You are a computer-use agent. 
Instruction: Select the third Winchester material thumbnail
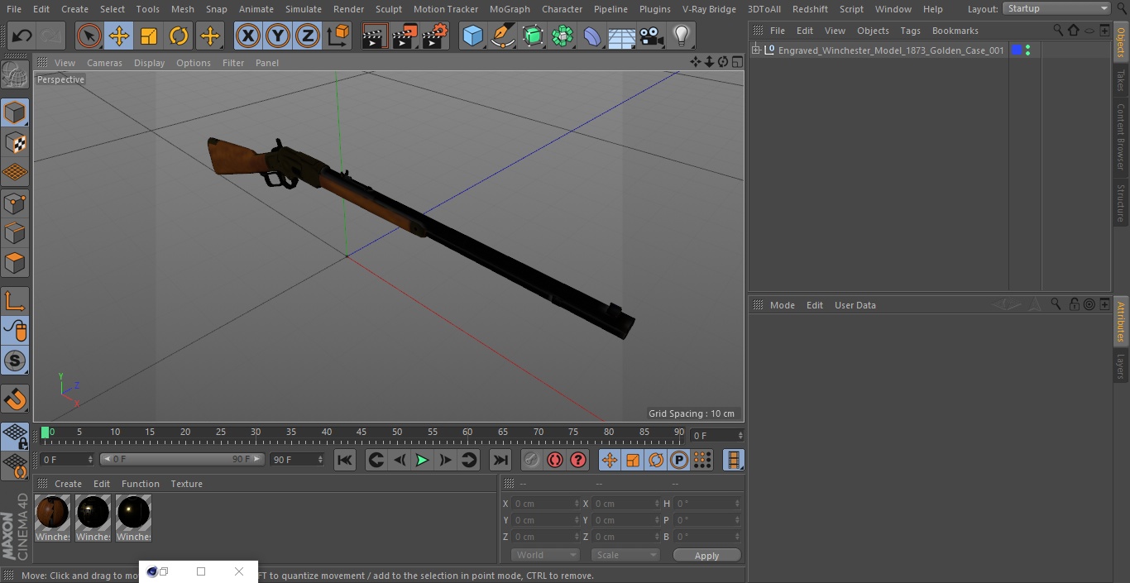click(x=133, y=518)
